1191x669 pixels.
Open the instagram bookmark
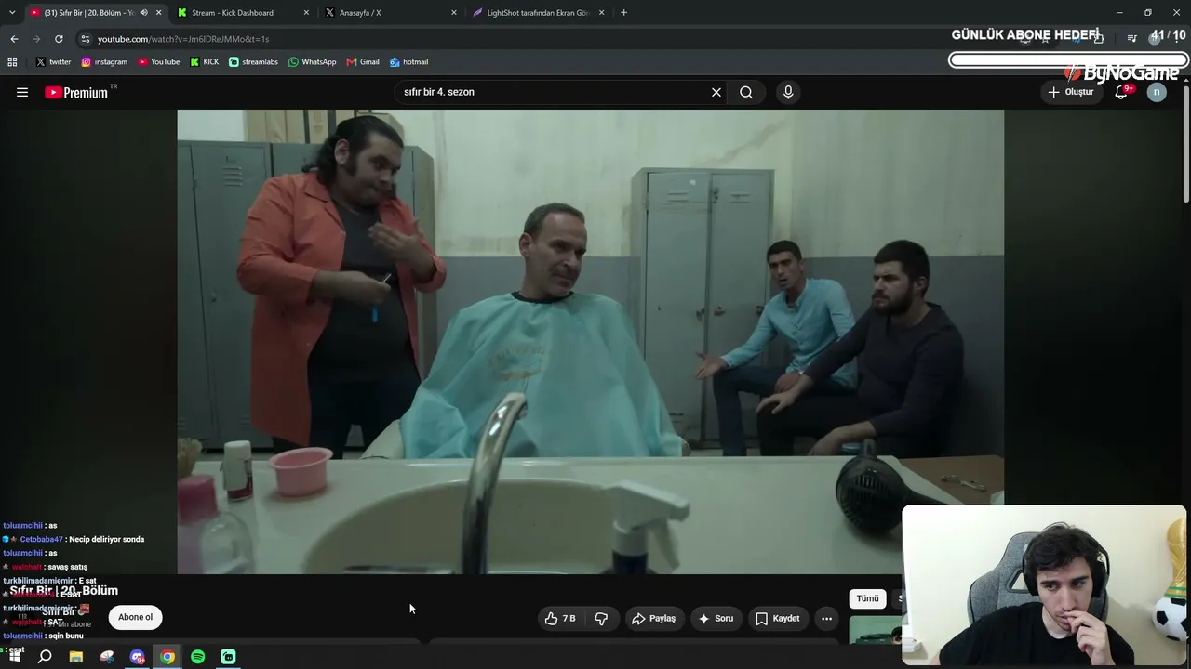(x=104, y=62)
